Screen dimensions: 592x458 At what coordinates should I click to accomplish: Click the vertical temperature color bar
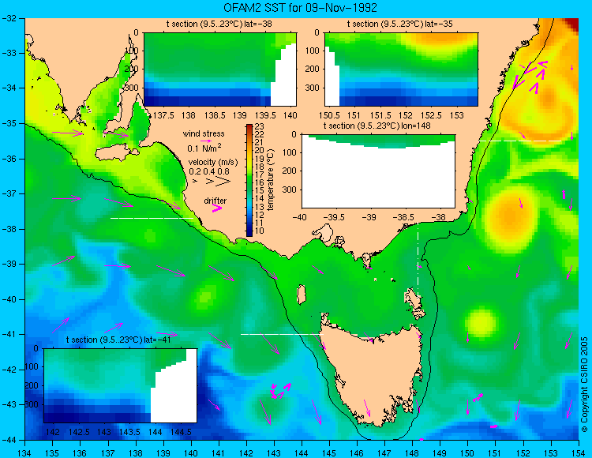point(249,181)
